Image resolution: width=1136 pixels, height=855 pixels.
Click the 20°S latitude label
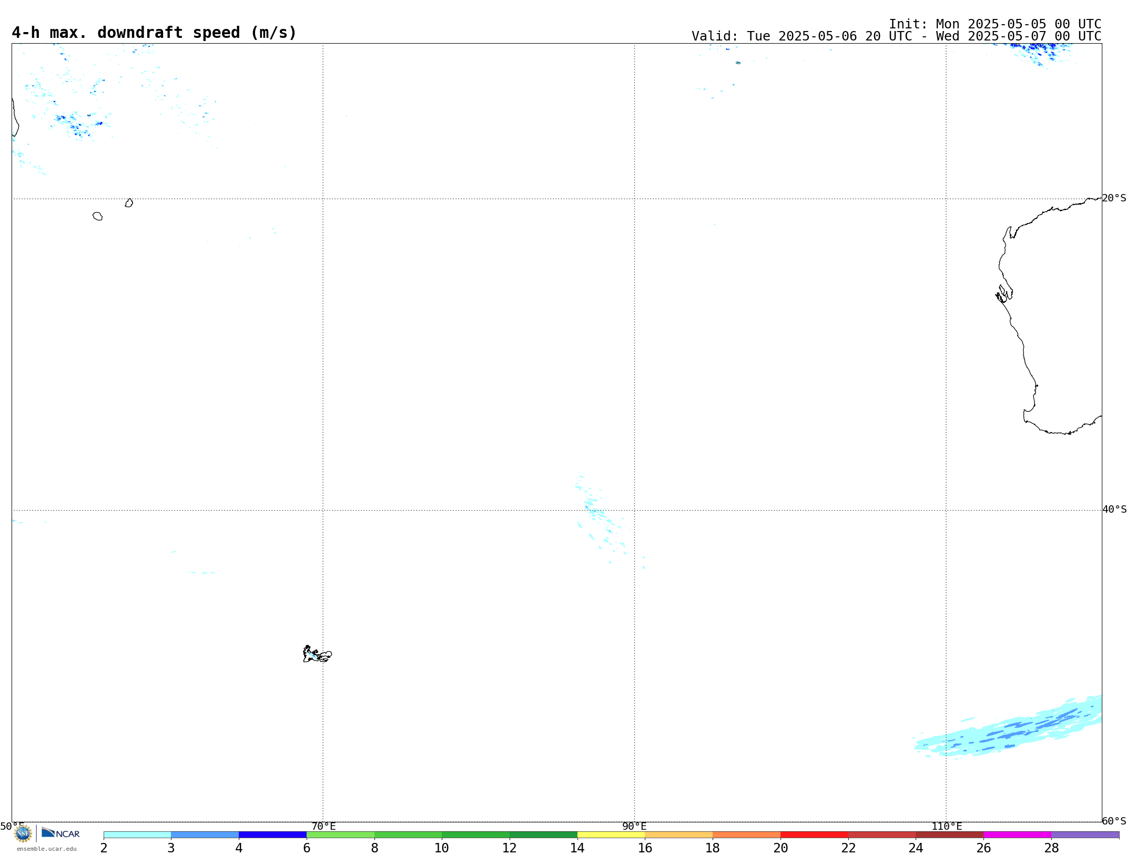1114,198
